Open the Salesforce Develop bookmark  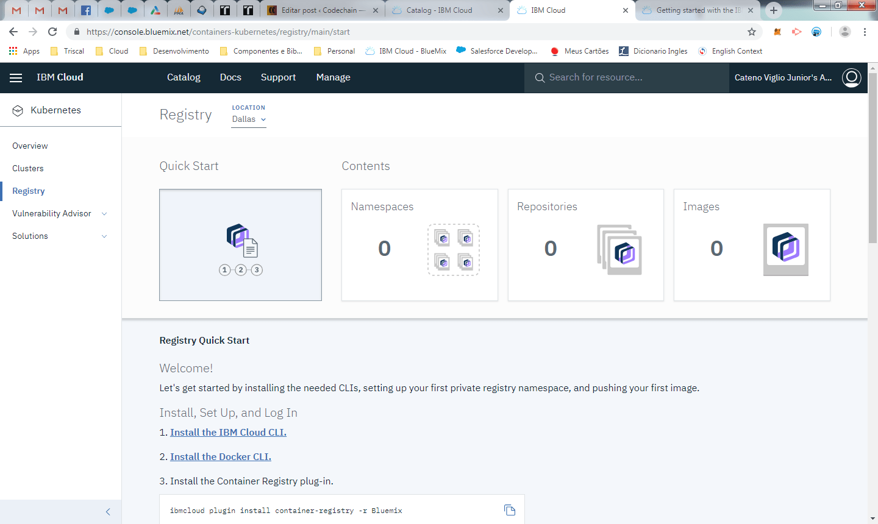(x=497, y=51)
